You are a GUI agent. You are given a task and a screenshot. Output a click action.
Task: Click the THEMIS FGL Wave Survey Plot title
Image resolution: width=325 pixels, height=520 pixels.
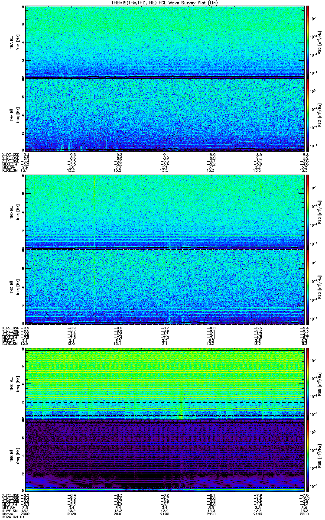click(165, 3)
